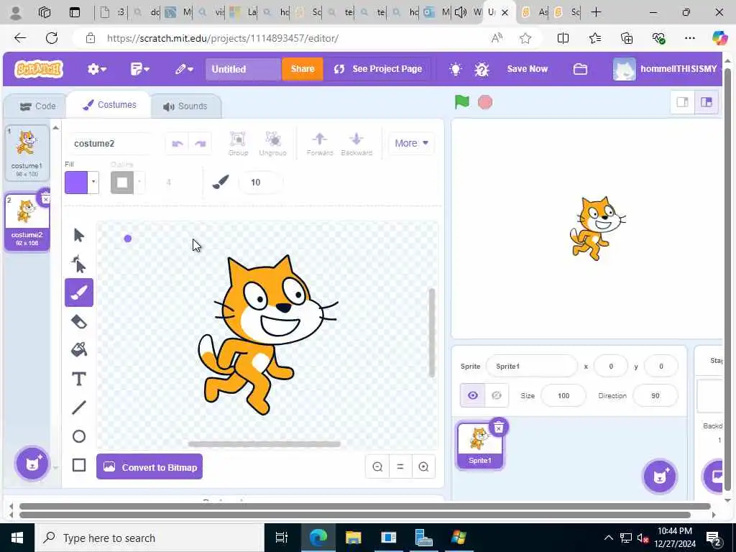Screen dimensions: 736x552
Task: Select the Brush tool
Action: click(x=79, y=293)
